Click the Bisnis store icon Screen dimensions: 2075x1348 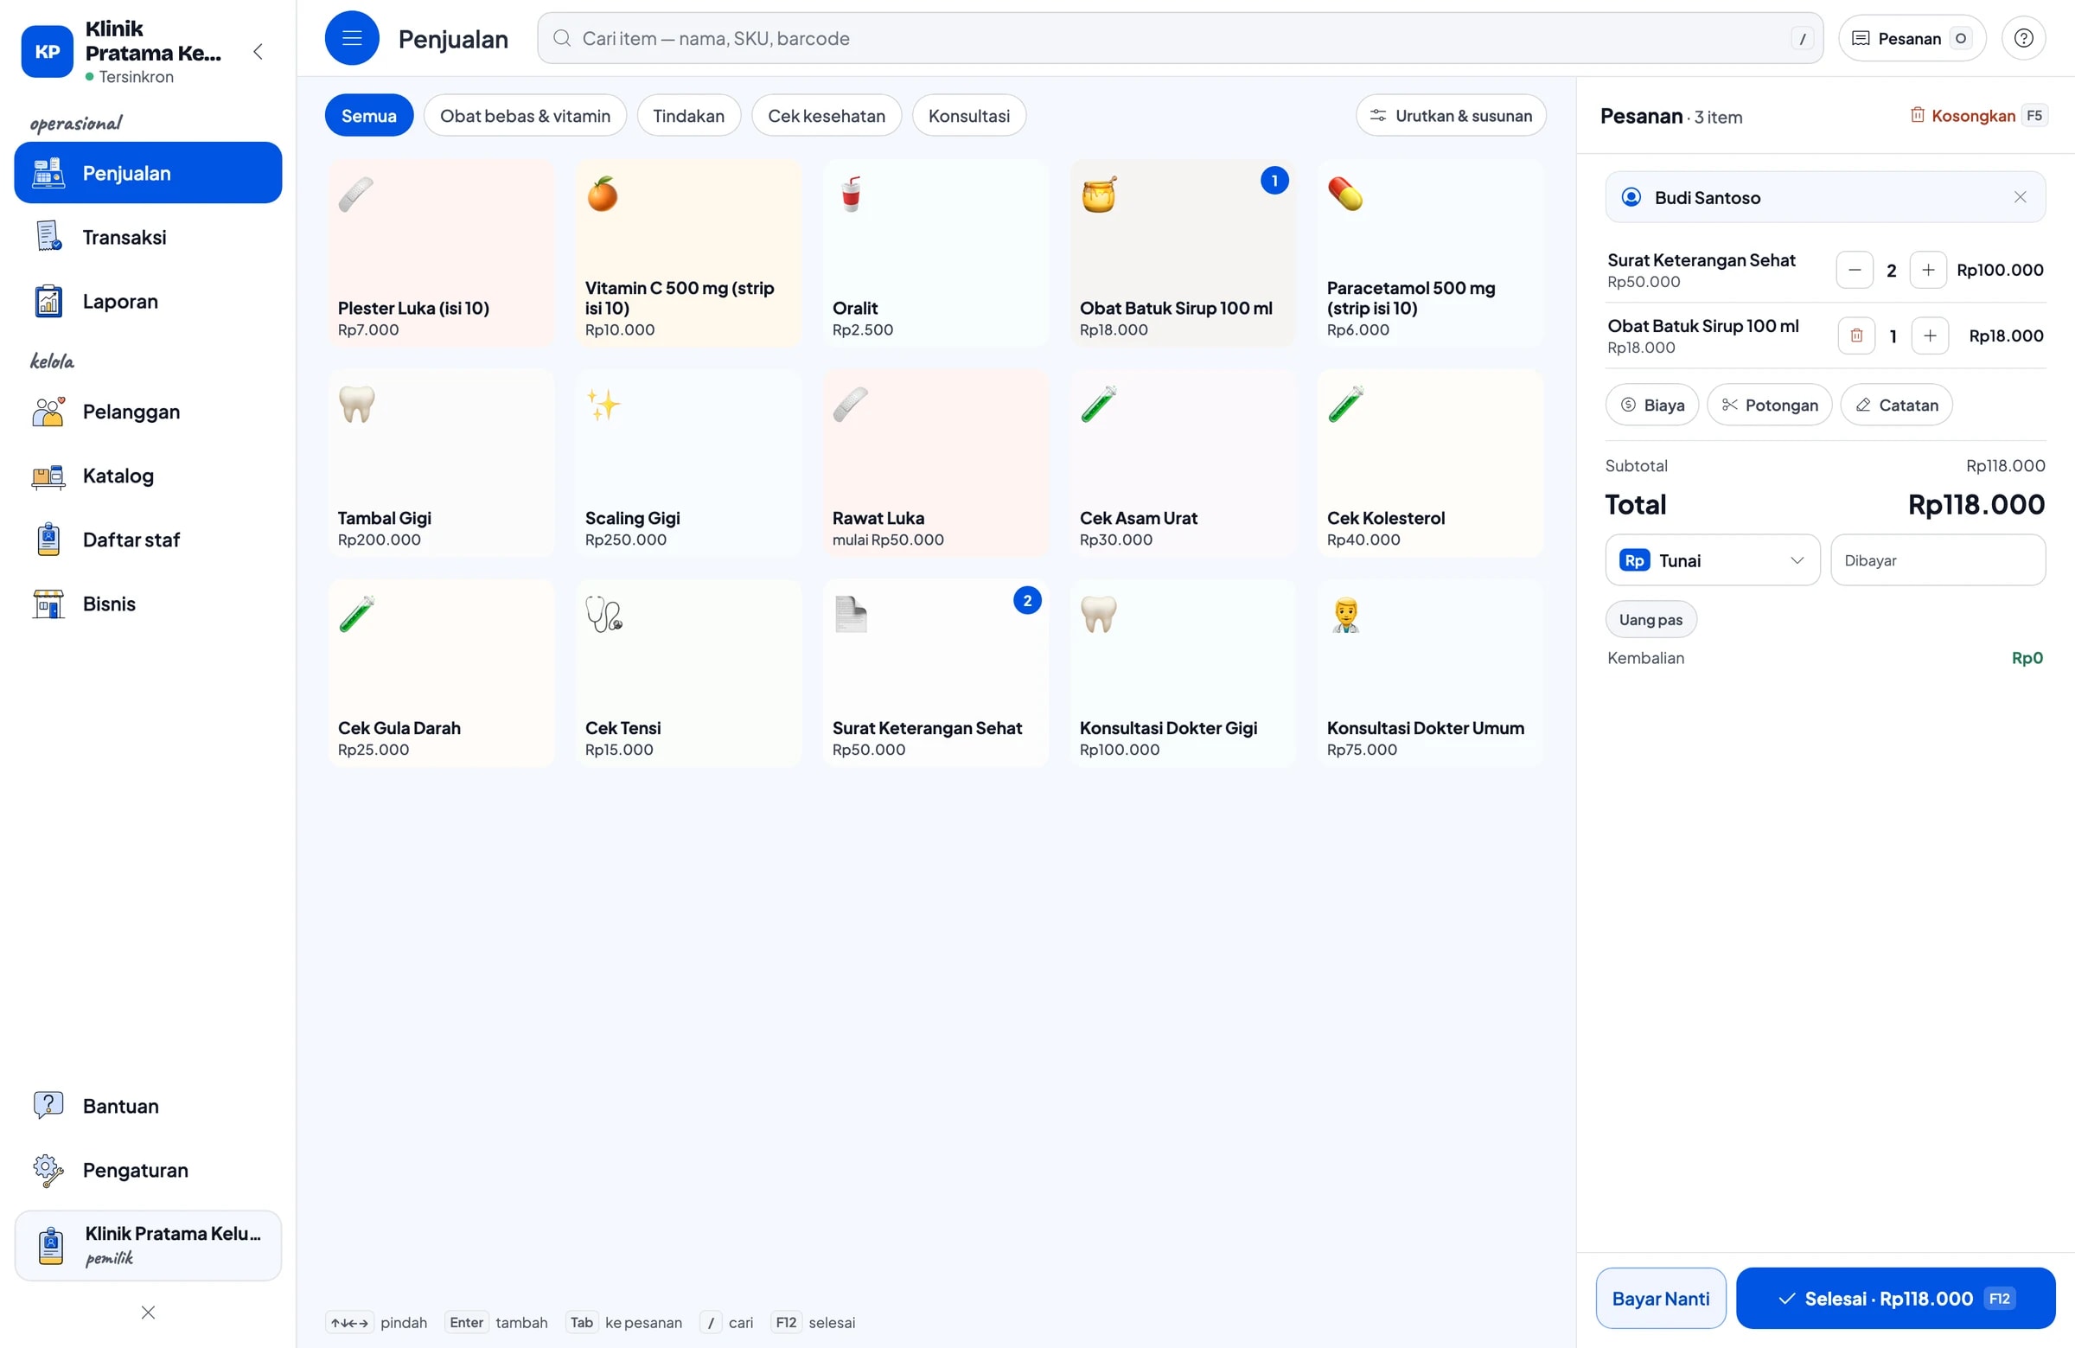point(48,604)
